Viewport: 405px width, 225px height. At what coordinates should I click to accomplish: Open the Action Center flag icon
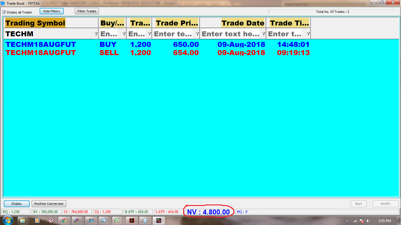pyautogui.click(x=362, y=221)
